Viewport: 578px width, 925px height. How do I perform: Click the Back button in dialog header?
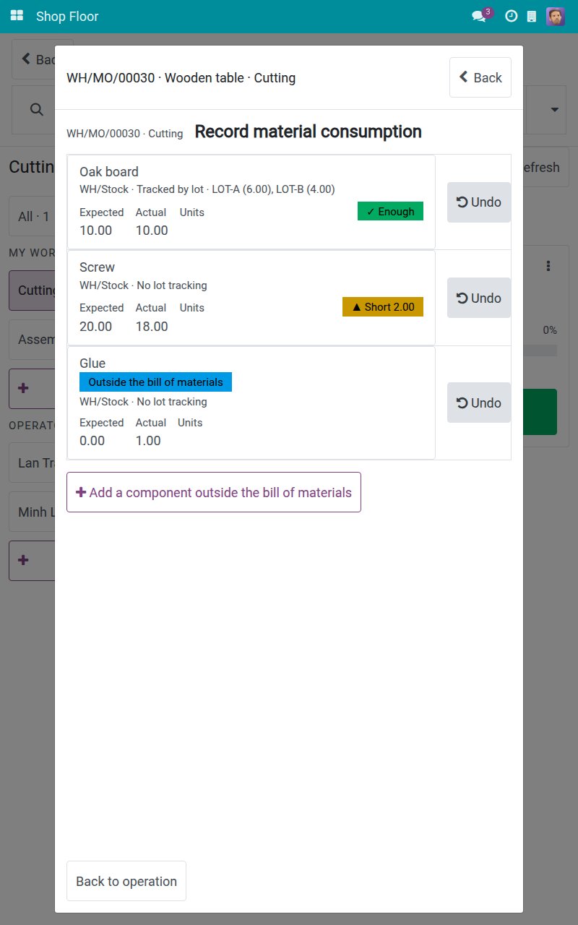[x=480, y=77]
